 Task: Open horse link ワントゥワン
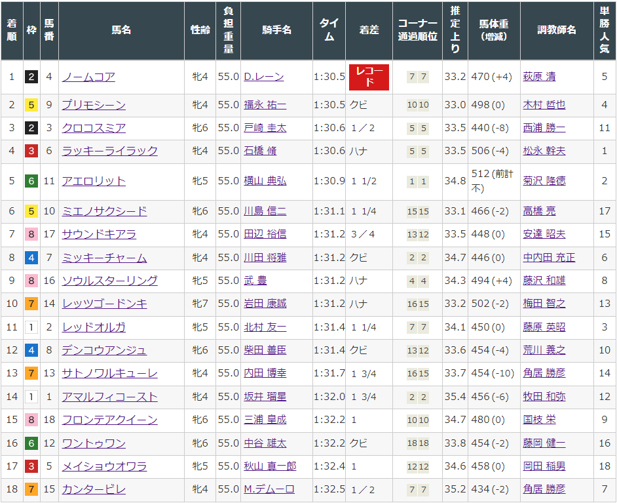[x=94, y=443]
